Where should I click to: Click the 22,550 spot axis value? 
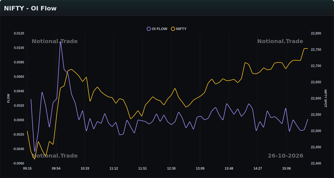(316, 115)
